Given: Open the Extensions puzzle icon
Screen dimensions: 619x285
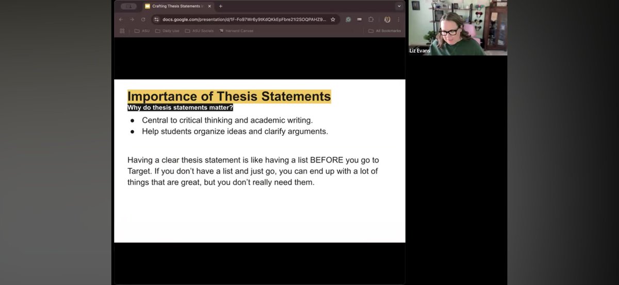Looking at the screenshot, I should [370, 20].
